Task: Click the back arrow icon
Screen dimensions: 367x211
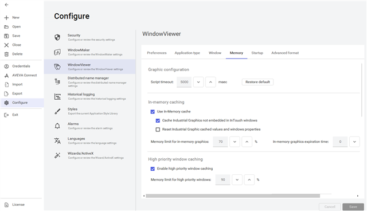Action: coord(6,5)
